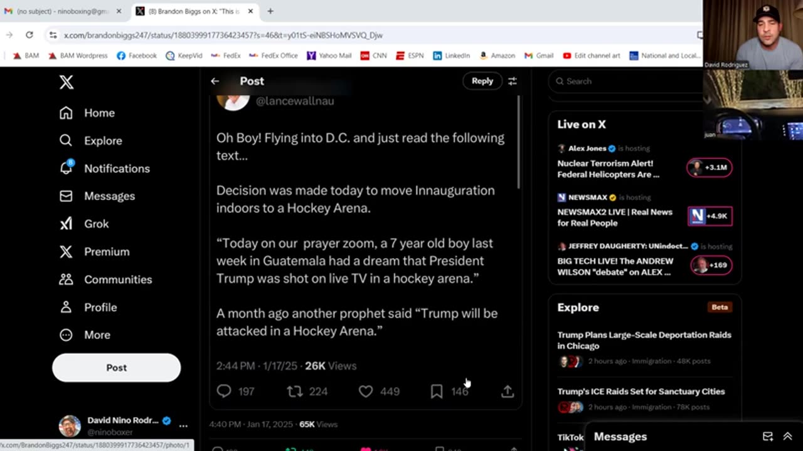The image size is (803, 451).
Task: Click the X logo in sidebar
Action: [66, 82]
